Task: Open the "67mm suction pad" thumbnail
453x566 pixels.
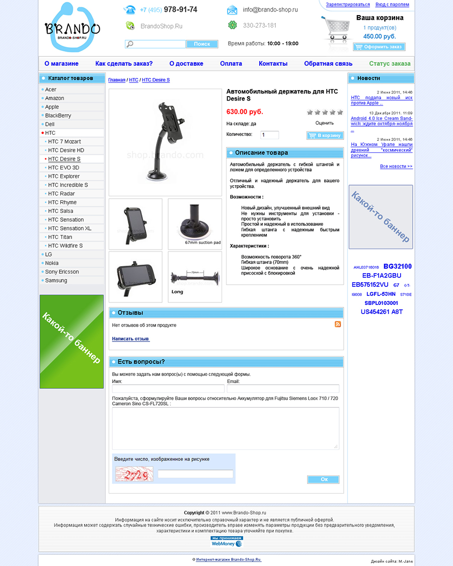Action: click(195, 224)
